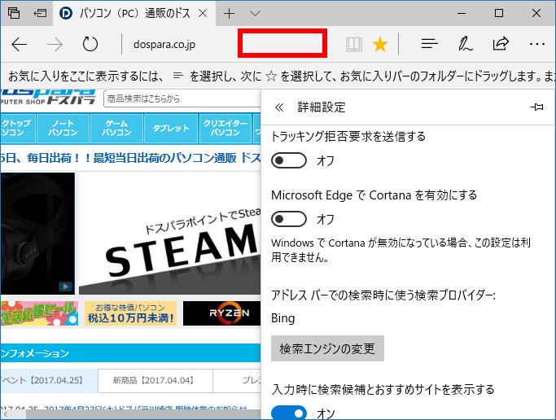
Task: Pin the settings pane open
Action: coord(536,107)
